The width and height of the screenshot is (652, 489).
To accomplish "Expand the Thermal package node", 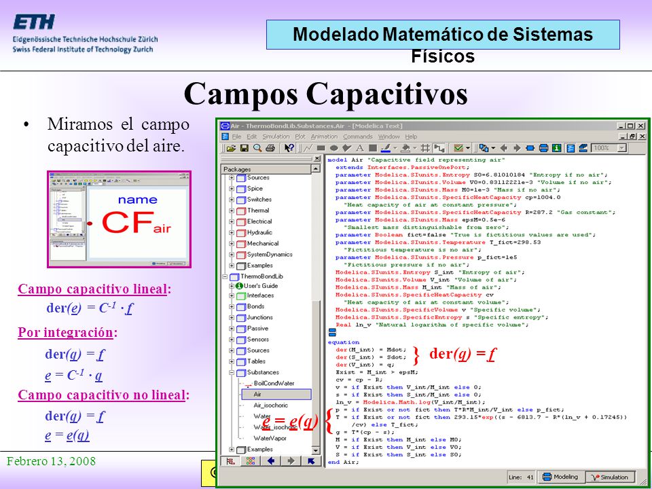I will [232, 211].
